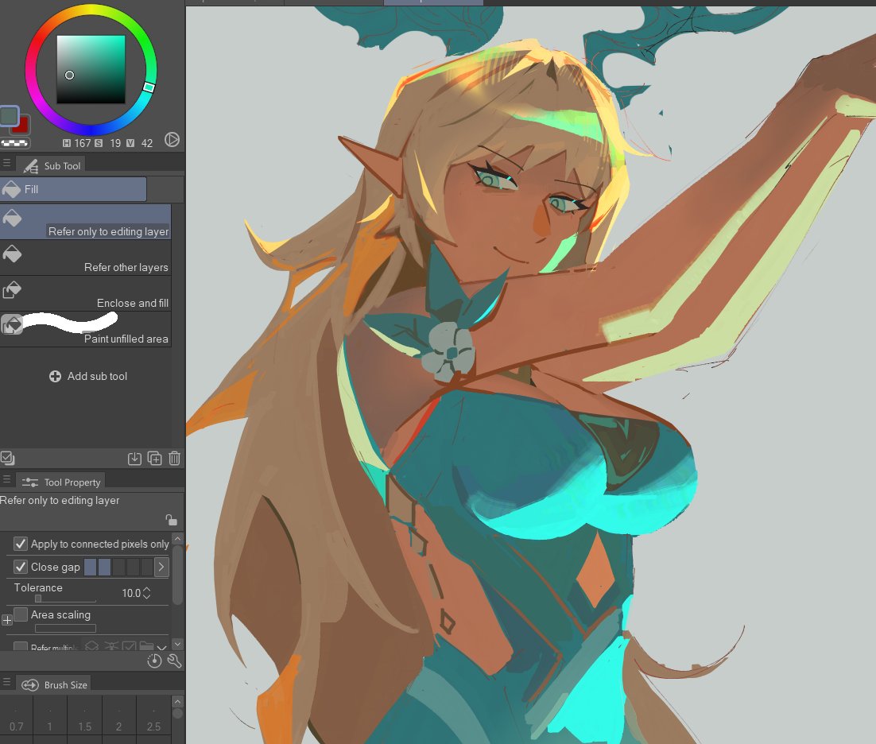876x744 pixels.
Task: Click the 'Reference layer' lighthouse icon
Action: [112, 646]
